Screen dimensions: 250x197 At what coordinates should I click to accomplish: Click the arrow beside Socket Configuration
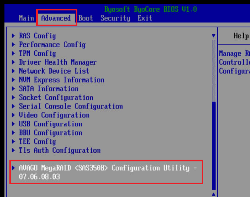click(14, 97)
